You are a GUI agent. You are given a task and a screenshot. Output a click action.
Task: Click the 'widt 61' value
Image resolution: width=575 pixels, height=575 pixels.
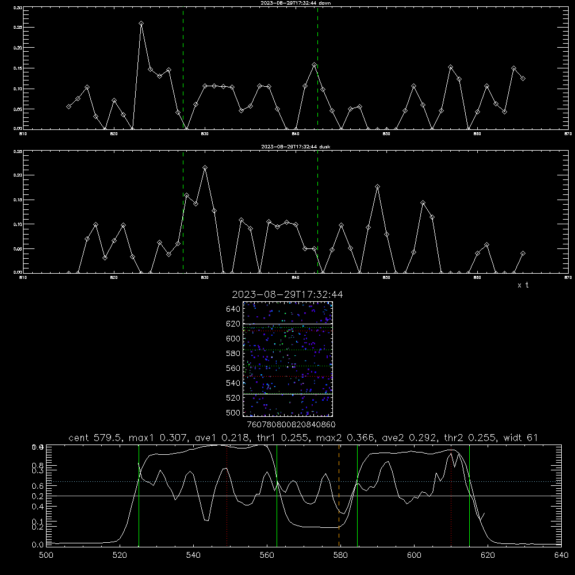[x=521, y=438]
